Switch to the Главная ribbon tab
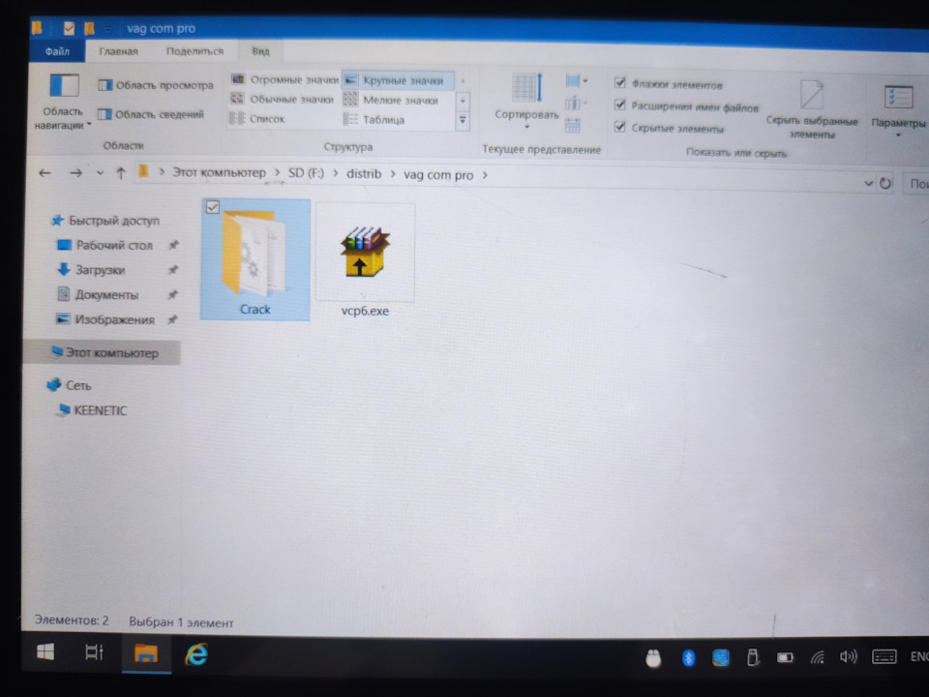This screenshot has width=929, height=697. click(x=118, y=51)
